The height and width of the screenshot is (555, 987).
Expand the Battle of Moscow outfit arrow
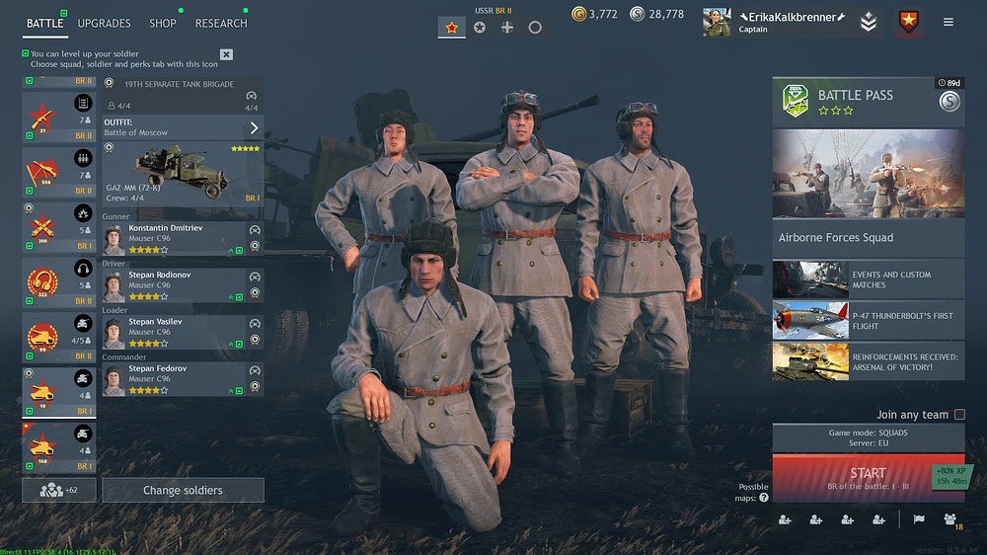(254, 127)
